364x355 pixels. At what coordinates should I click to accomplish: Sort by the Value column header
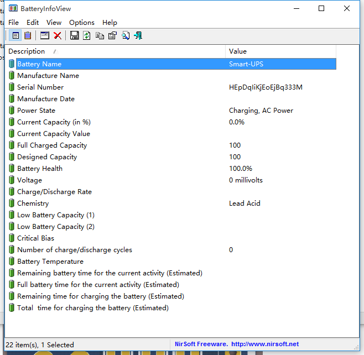coord(280,51)
